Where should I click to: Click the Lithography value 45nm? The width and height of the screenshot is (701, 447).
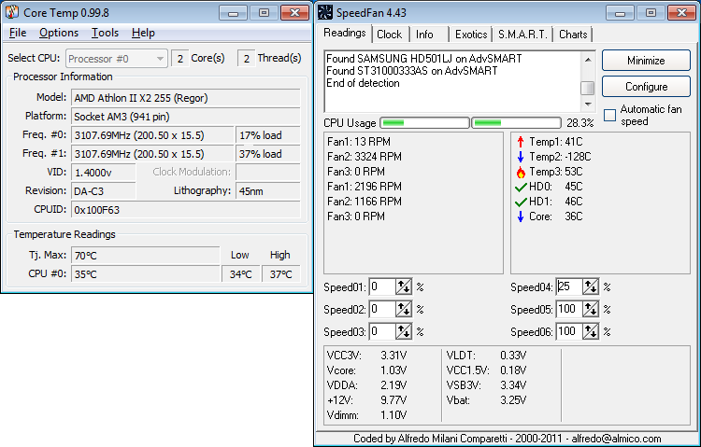point(268,191)
